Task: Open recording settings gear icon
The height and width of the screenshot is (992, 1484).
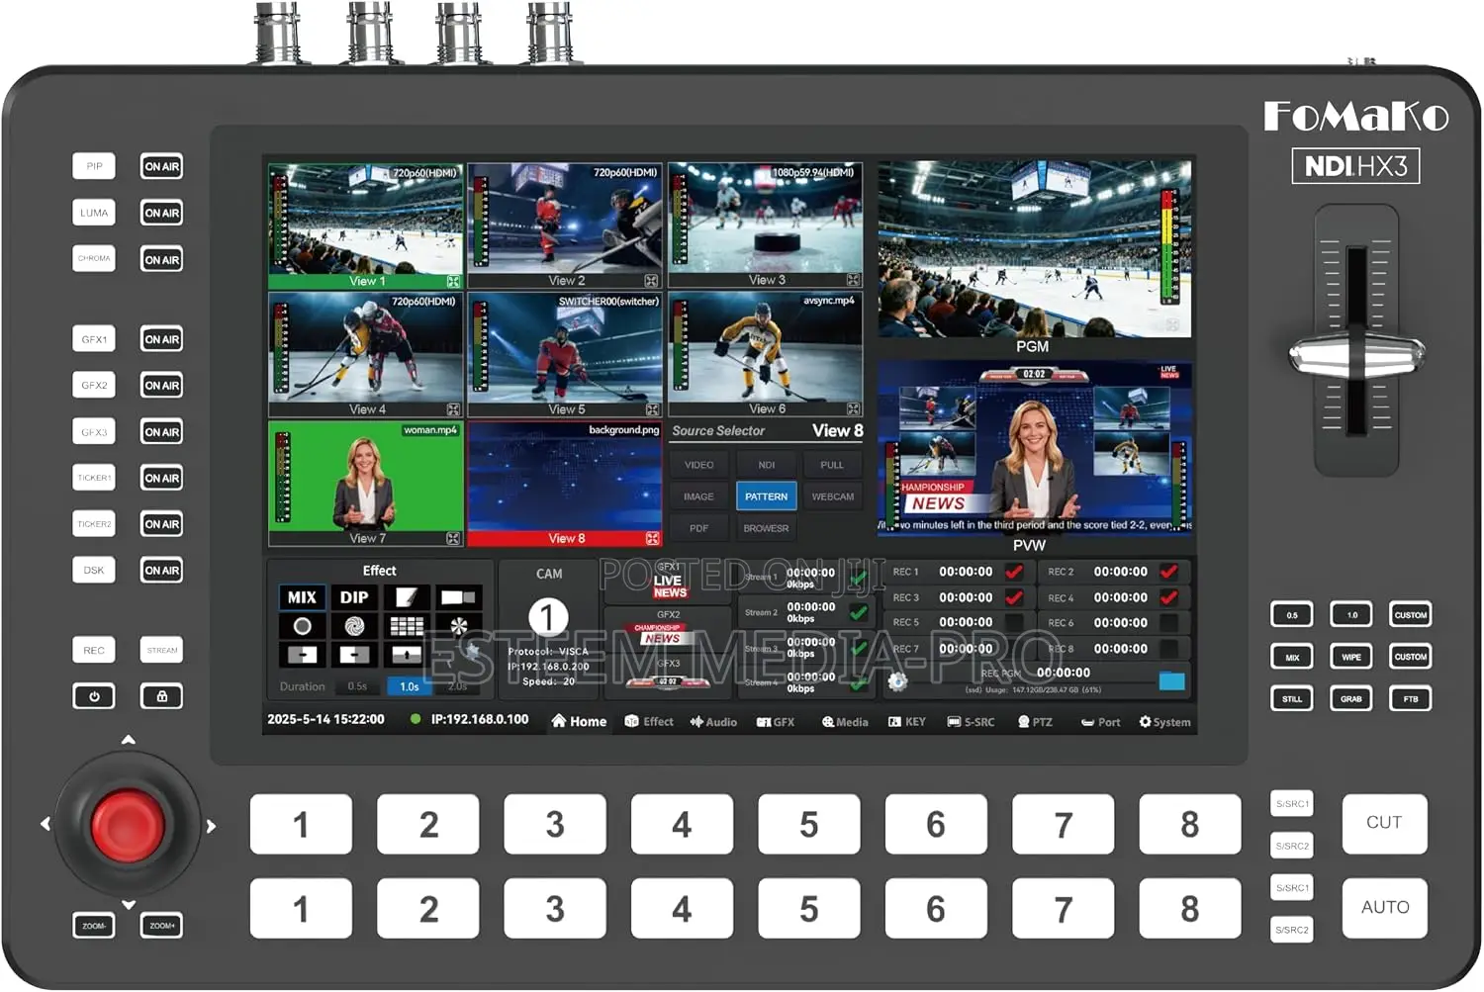Action: (897, 680)
